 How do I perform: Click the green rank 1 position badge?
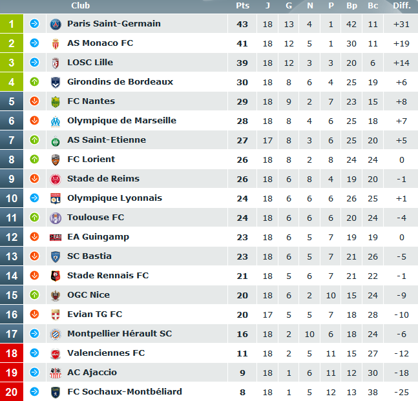pos(12,24)
